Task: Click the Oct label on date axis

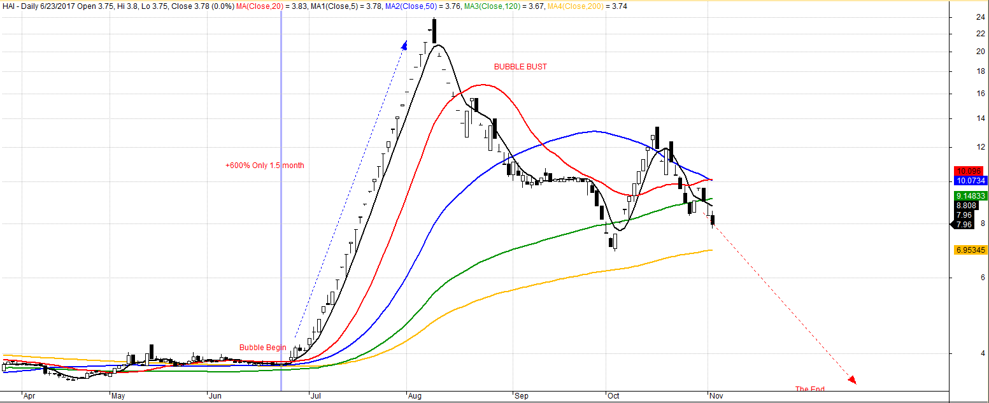Action: [613, 396]
